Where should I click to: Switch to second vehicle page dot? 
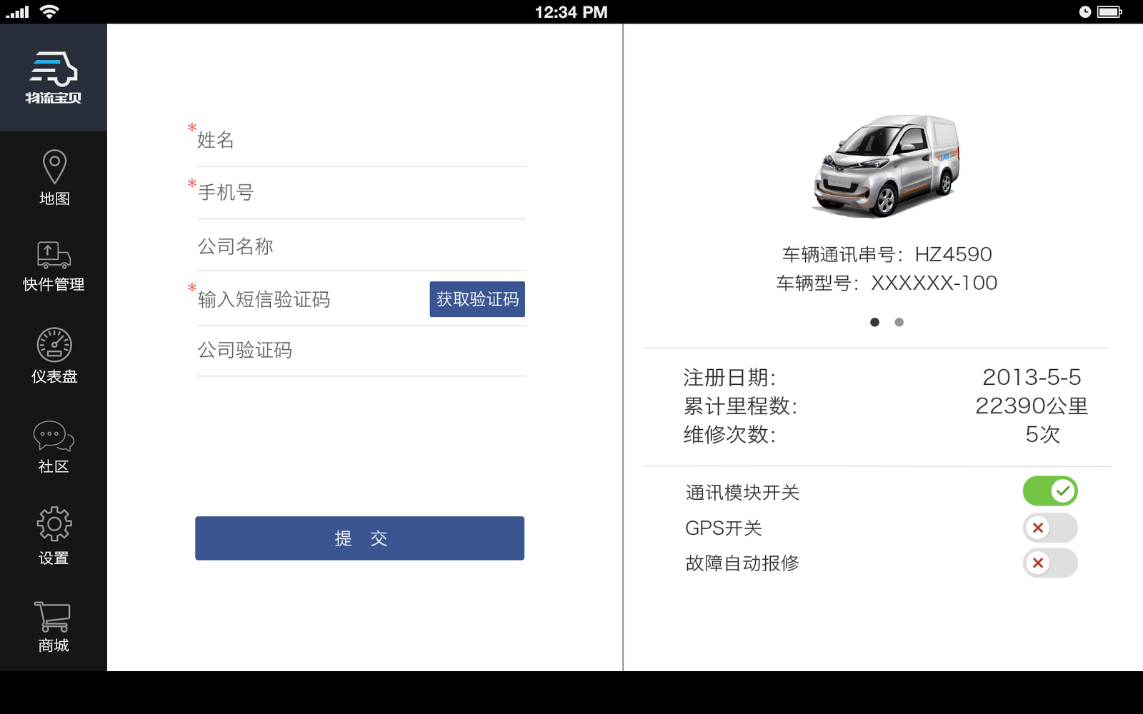[899, 322]
